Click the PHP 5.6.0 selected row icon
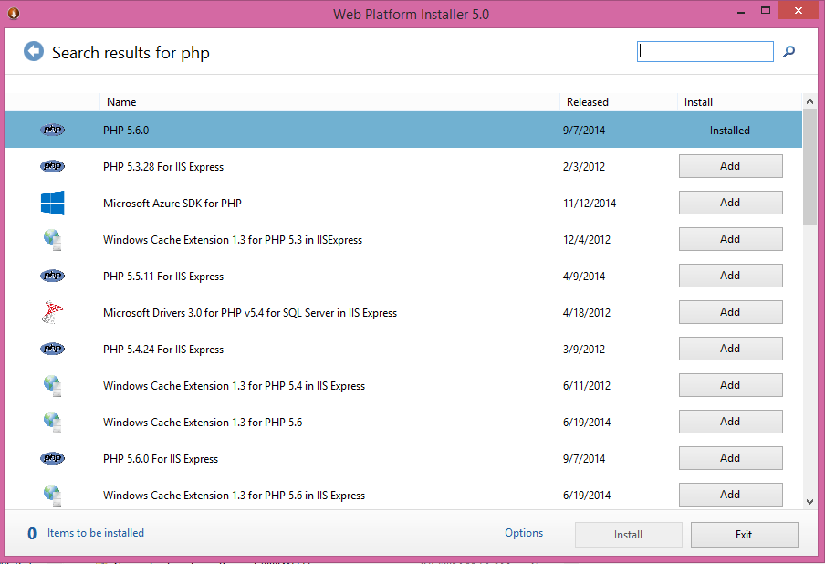825x564 pixels. tap(53, 130)
